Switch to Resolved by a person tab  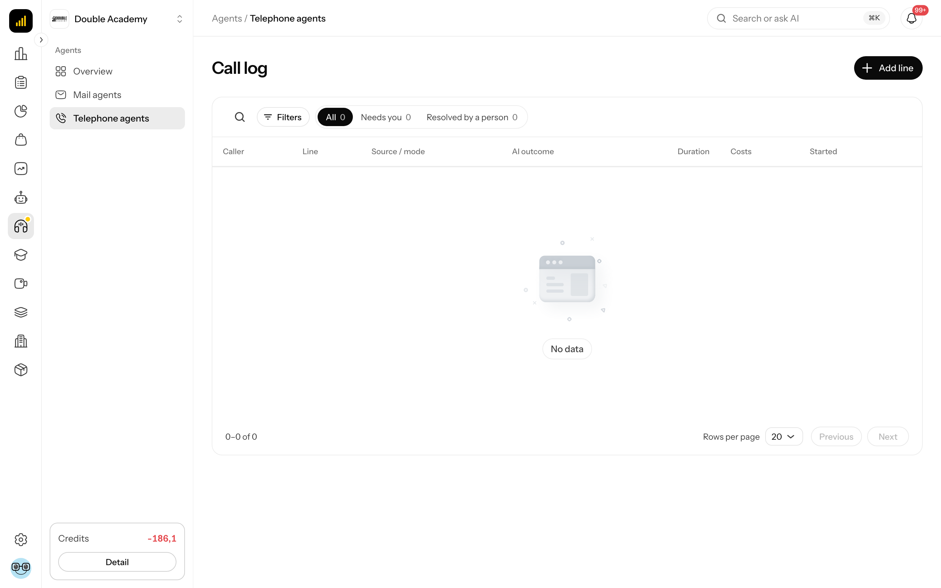[x=472, y=117]
